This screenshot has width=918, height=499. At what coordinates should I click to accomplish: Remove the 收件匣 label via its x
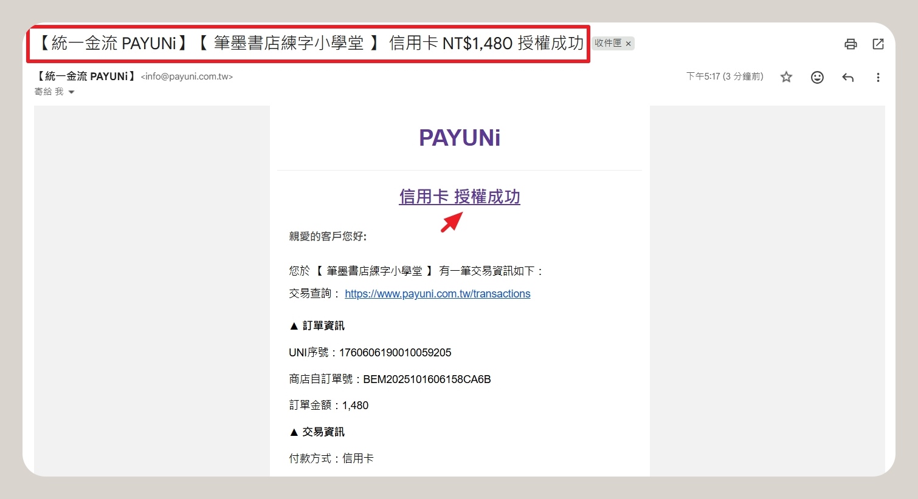click(x=629, y=44)
